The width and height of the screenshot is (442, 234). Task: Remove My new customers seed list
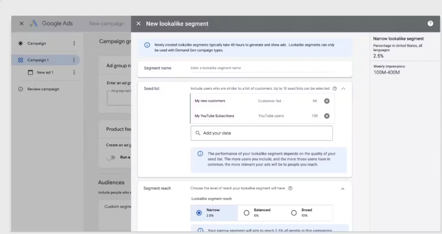coord(327,101)
